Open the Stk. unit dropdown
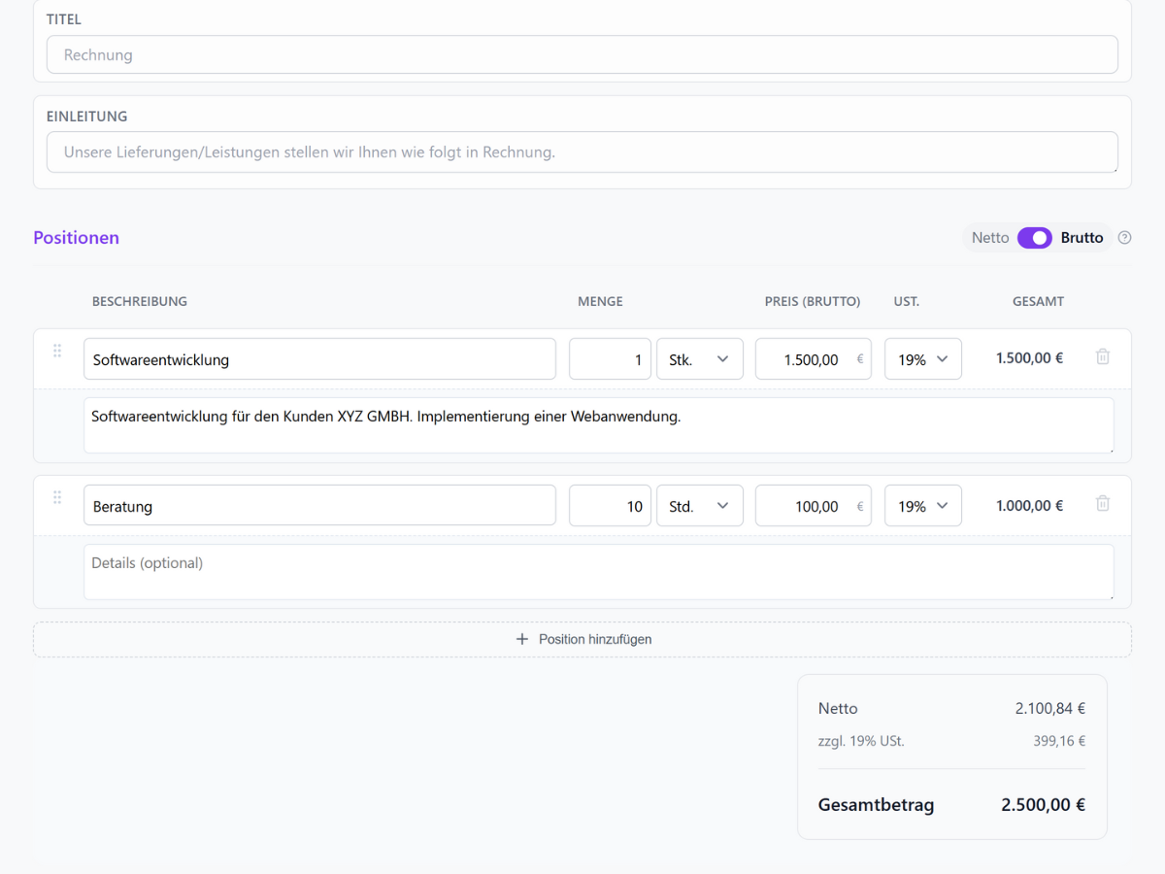The image size is (1165, 874). click(700, 359)
